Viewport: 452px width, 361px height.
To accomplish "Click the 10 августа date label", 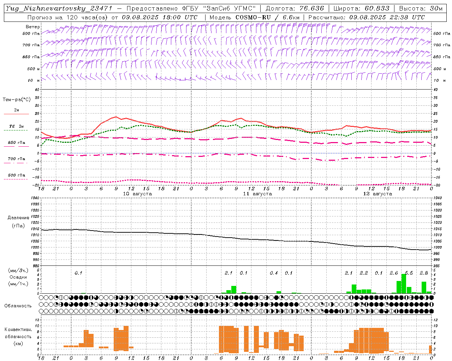I will click(x=137, y=194).
